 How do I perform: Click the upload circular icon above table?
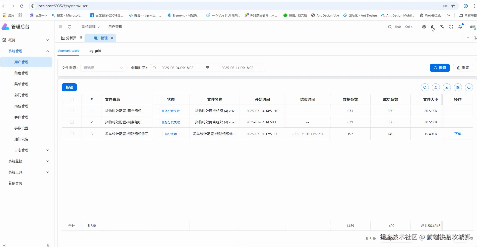(x=436, y=87)
